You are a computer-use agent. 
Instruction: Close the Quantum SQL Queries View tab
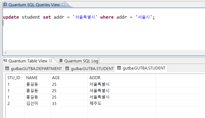point(63,5)
